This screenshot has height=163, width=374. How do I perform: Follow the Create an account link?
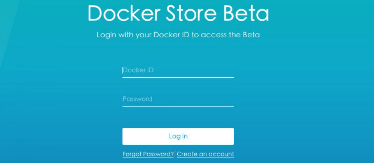pos(205,154)
